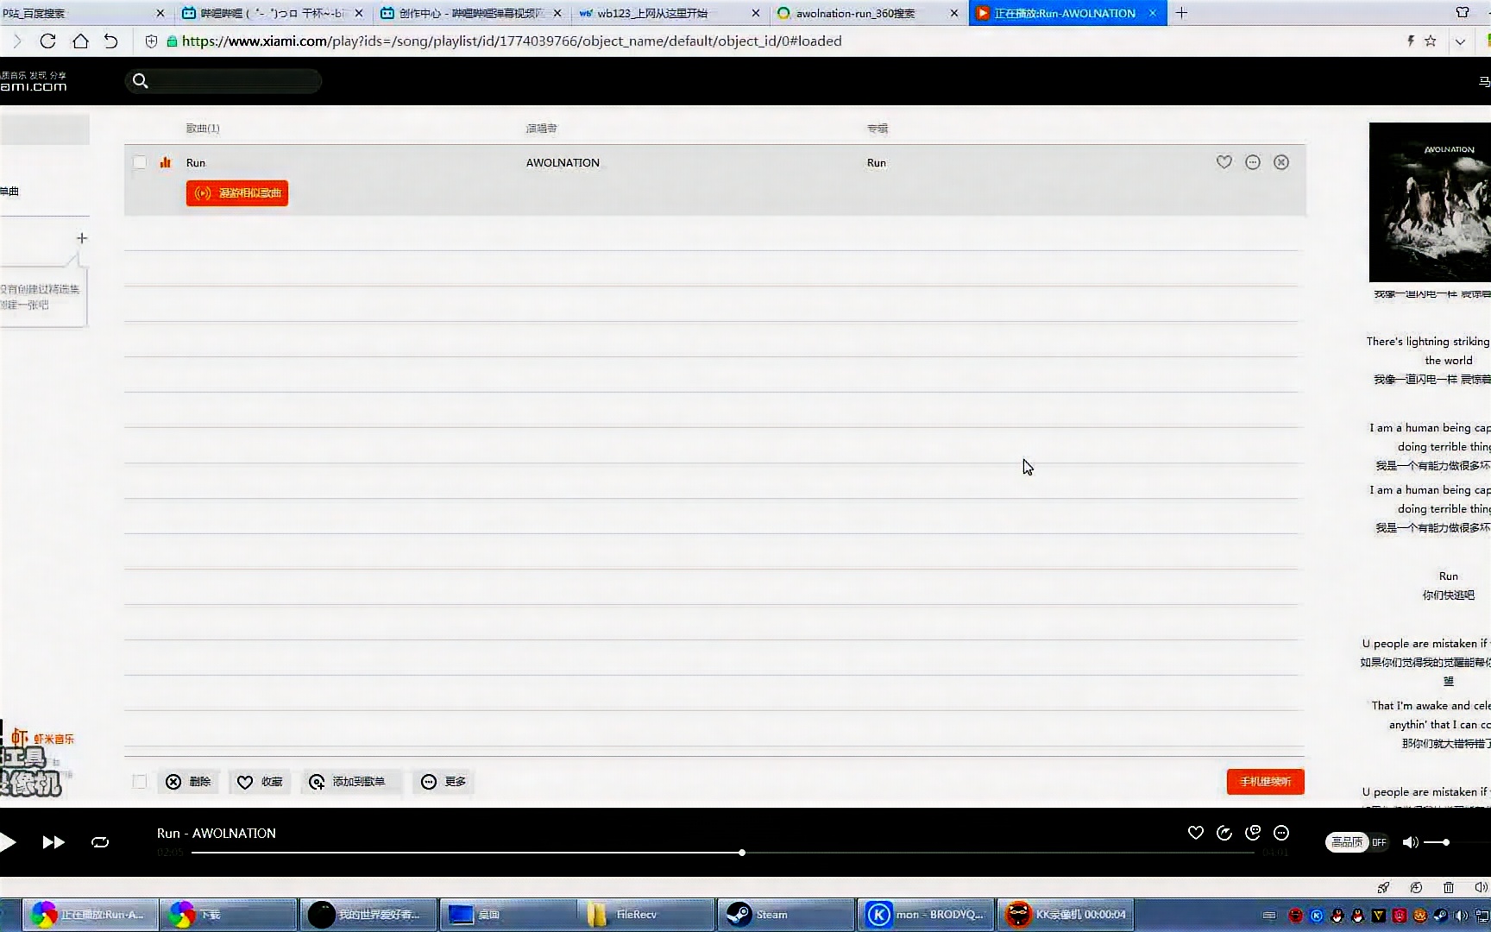Open more options in player bar

click(x=1281, y=833)
